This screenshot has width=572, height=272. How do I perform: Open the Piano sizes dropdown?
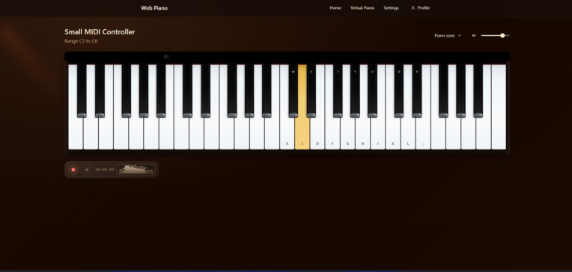click(x=448, y=36)
